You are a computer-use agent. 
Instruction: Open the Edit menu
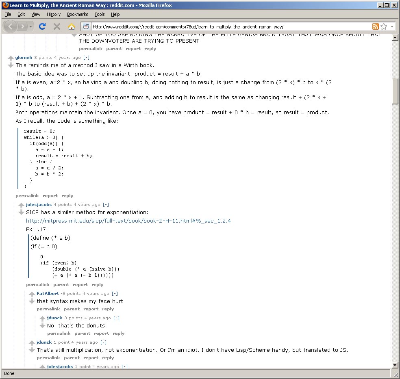(x=21, y=14)
